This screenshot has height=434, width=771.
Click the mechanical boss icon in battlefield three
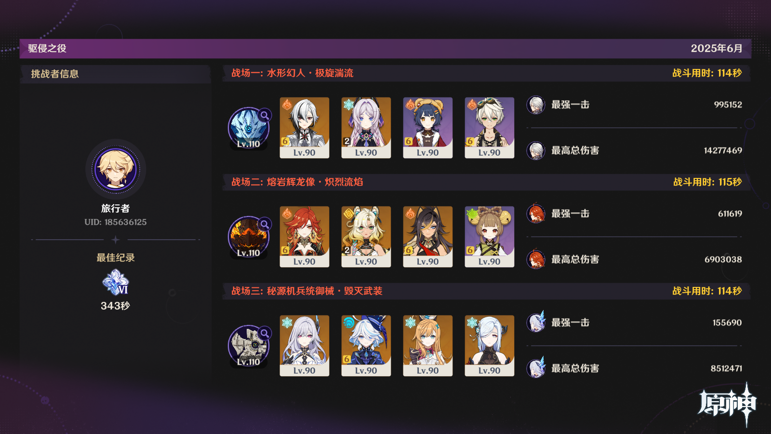(x=249, y=346)
